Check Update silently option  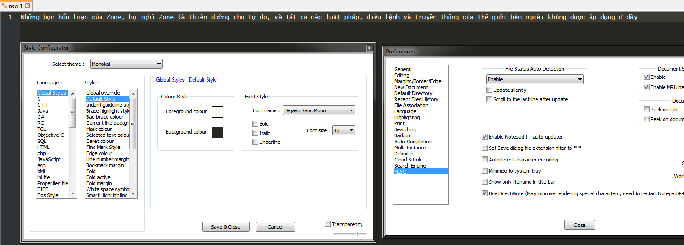490,90
